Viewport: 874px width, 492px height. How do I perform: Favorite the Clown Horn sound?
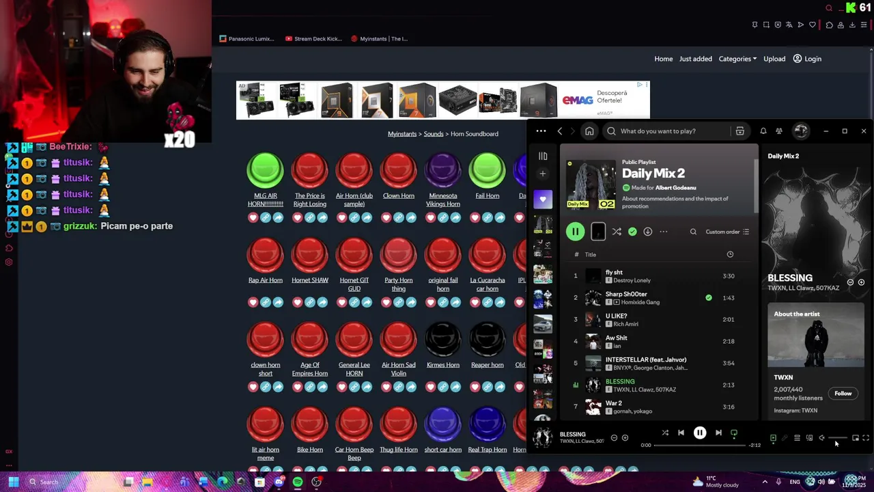point(386,218)
